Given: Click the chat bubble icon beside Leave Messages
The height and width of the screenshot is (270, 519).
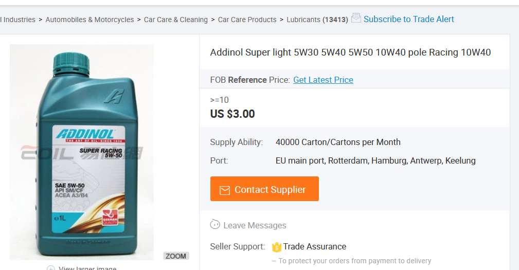Looking at the screenshot, I should (x=216, y=225).
